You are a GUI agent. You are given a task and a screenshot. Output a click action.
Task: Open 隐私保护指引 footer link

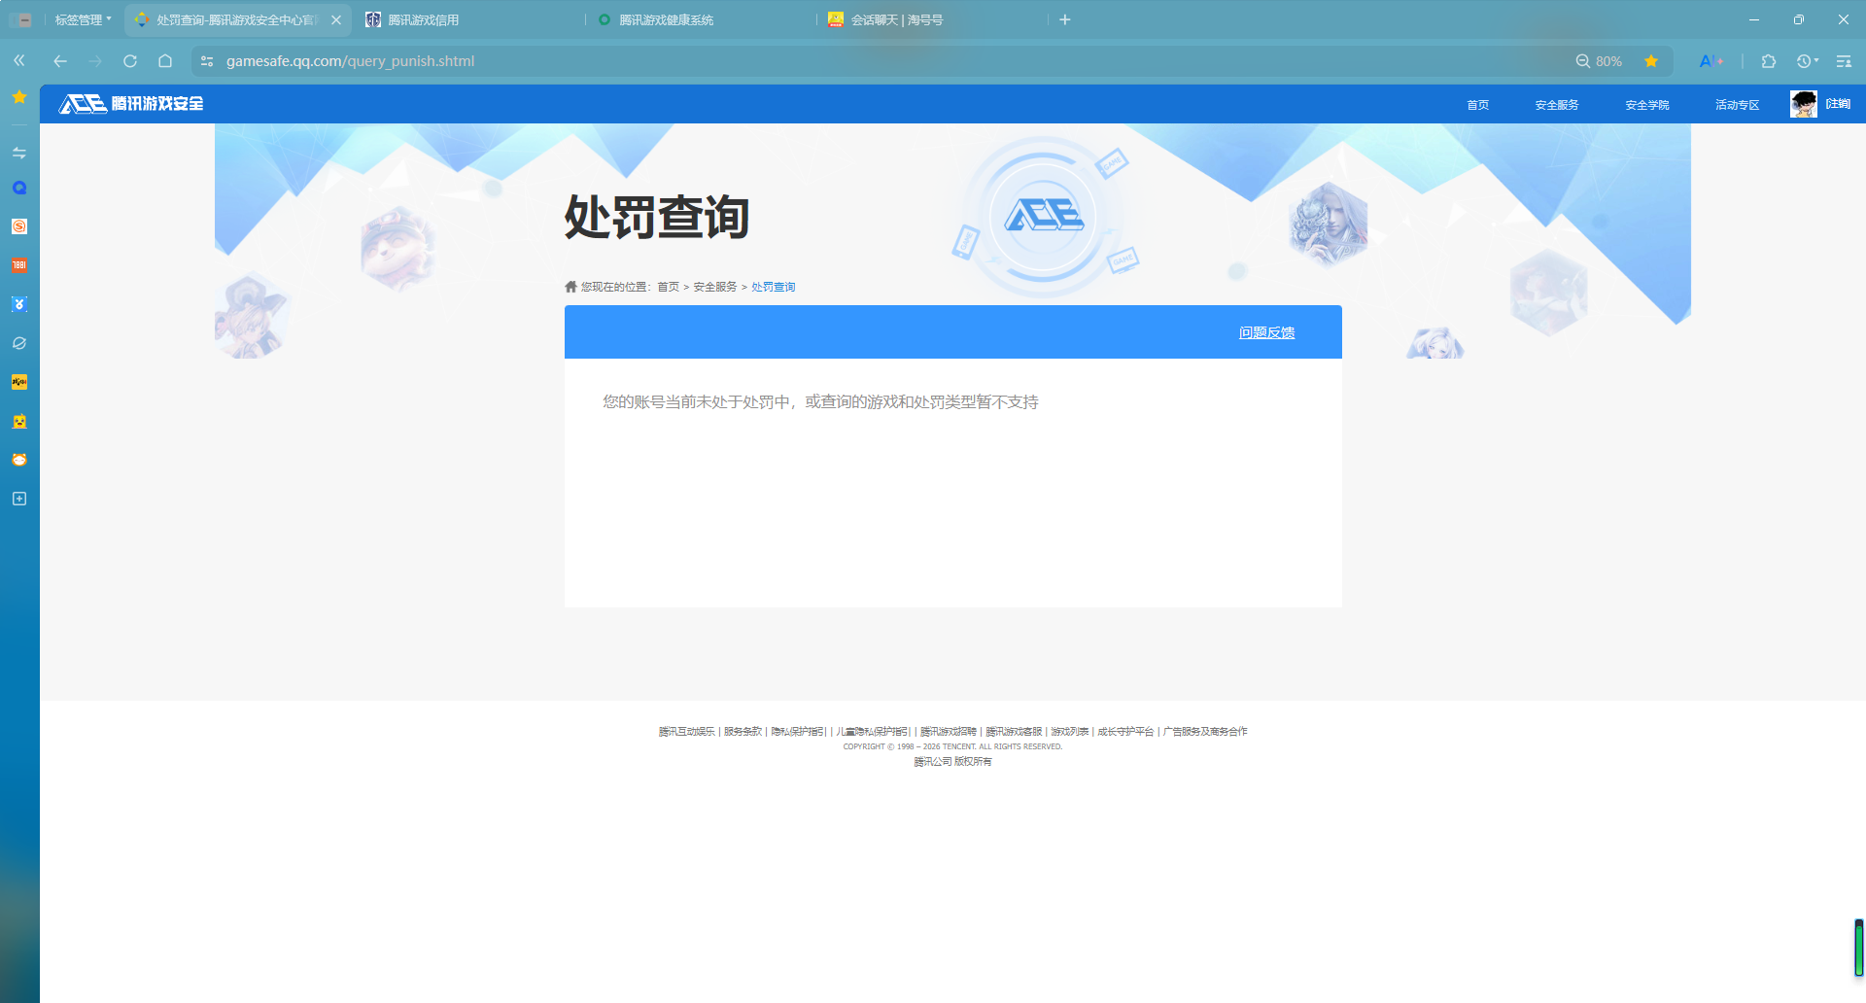pos(798,731)
